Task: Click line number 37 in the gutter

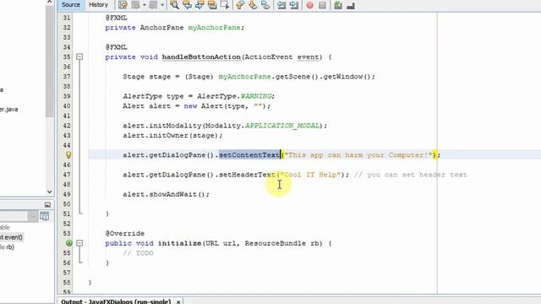Action: click(x=67, y=77)
